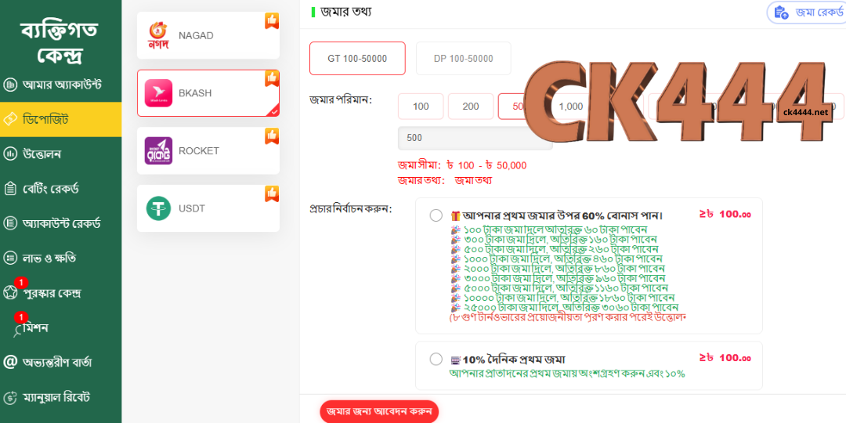Click the ≥৳ 100.00 on 60% bonus
Viewport: 846px width, 423px height.
pyautogui.click(x=725, y=214)
